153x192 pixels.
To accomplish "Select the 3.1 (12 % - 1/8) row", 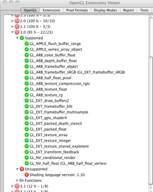I will click(x=34, y=186).
